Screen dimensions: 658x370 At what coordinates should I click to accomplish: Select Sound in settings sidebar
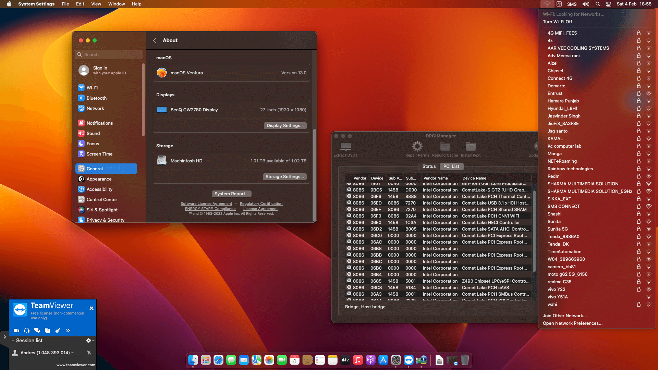tap(106, 133)
